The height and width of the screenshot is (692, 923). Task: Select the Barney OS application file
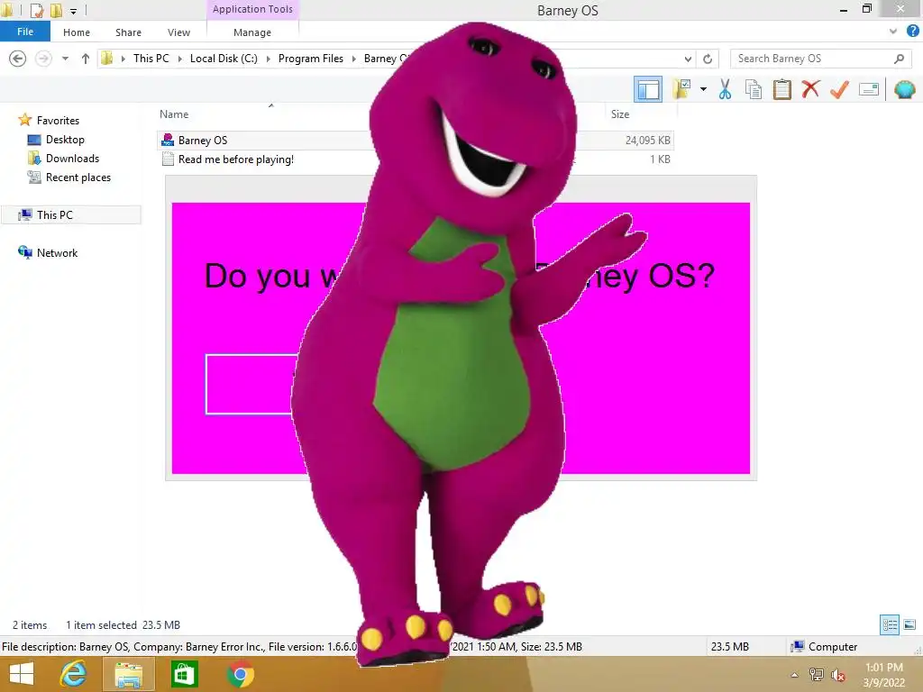[x=203, y=140]
